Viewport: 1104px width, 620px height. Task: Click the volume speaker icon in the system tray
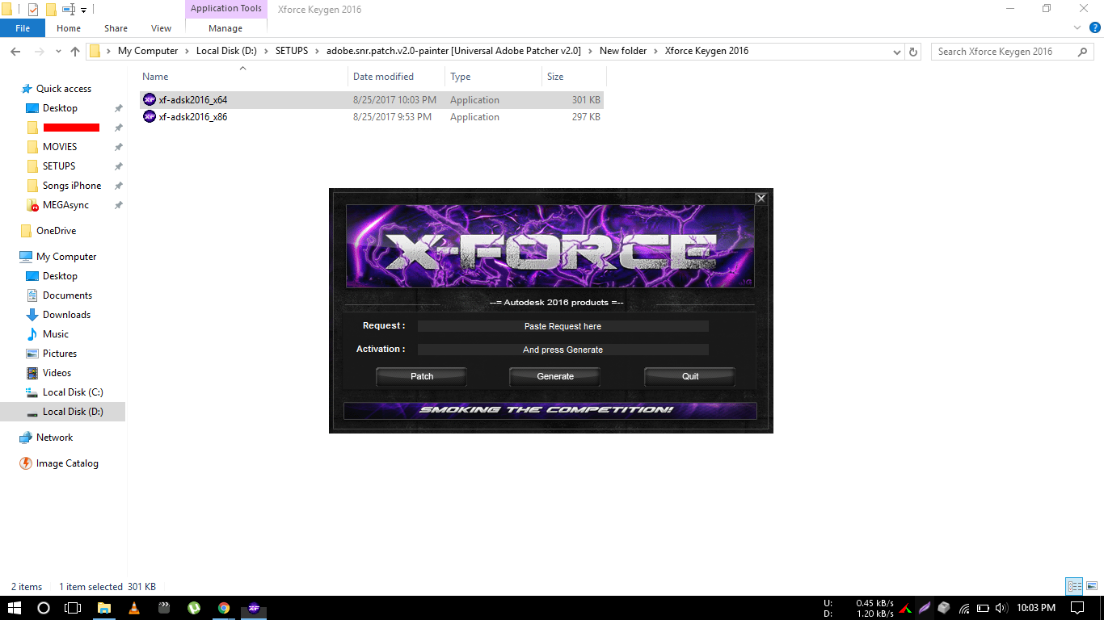click(x=1001, y=608)
